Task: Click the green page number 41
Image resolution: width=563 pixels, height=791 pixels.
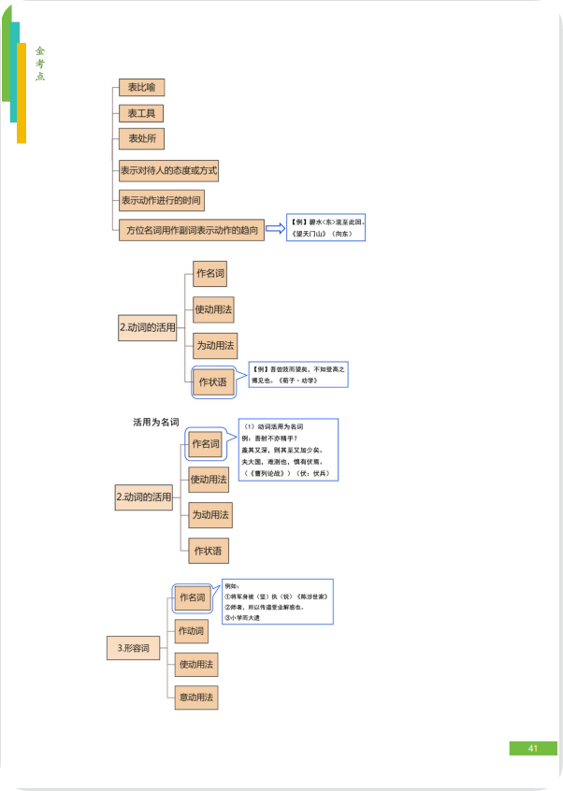Action: click(533, 748)
